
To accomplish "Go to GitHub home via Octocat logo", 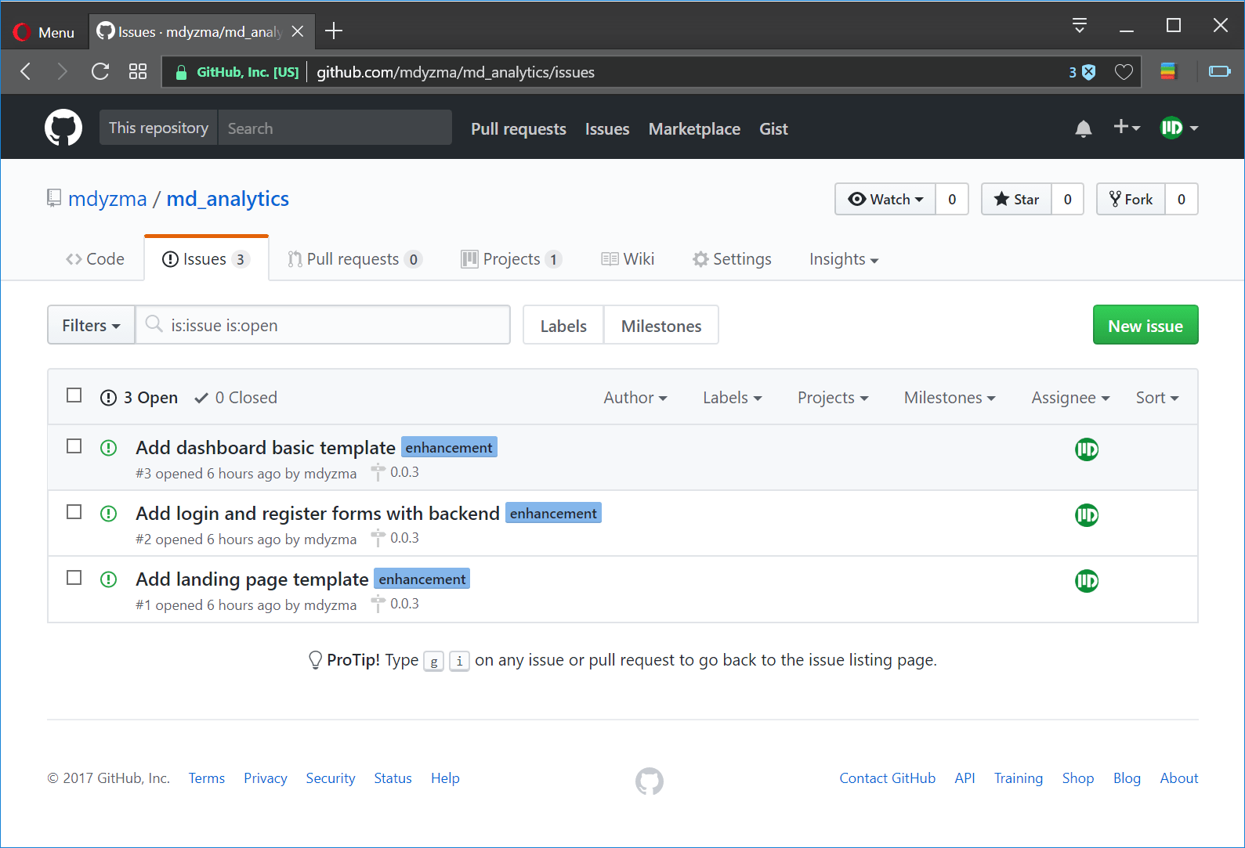I will pyautogui.click(x=63, y=128).
